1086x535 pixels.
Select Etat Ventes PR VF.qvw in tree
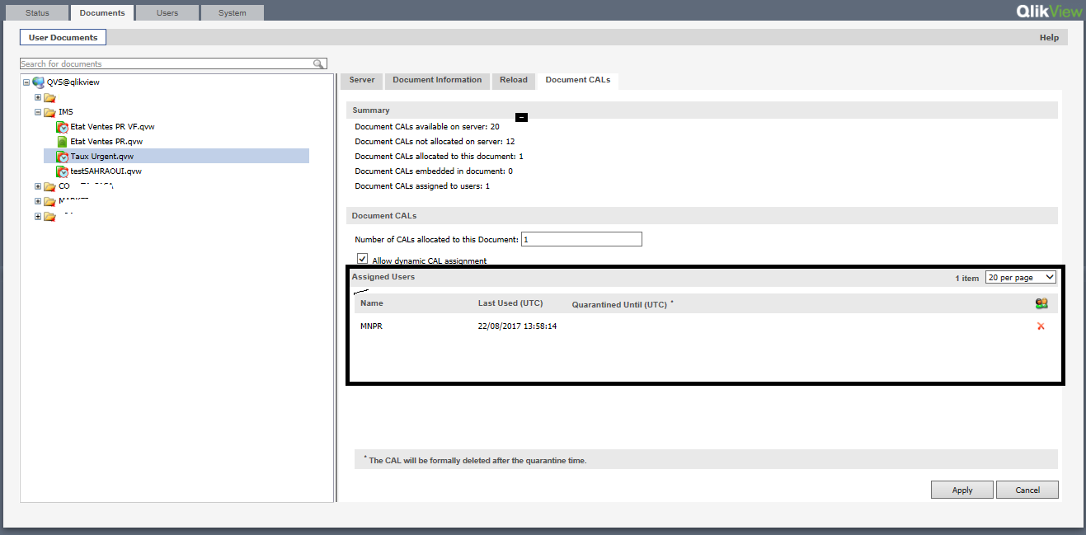(112, 127)
